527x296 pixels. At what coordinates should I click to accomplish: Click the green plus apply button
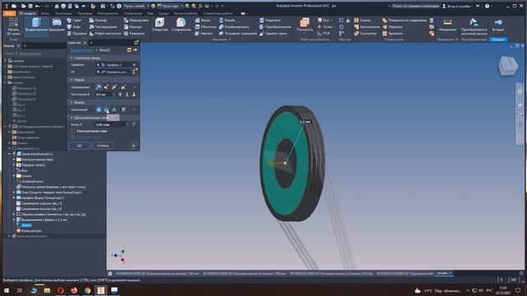tap(133, 146)
